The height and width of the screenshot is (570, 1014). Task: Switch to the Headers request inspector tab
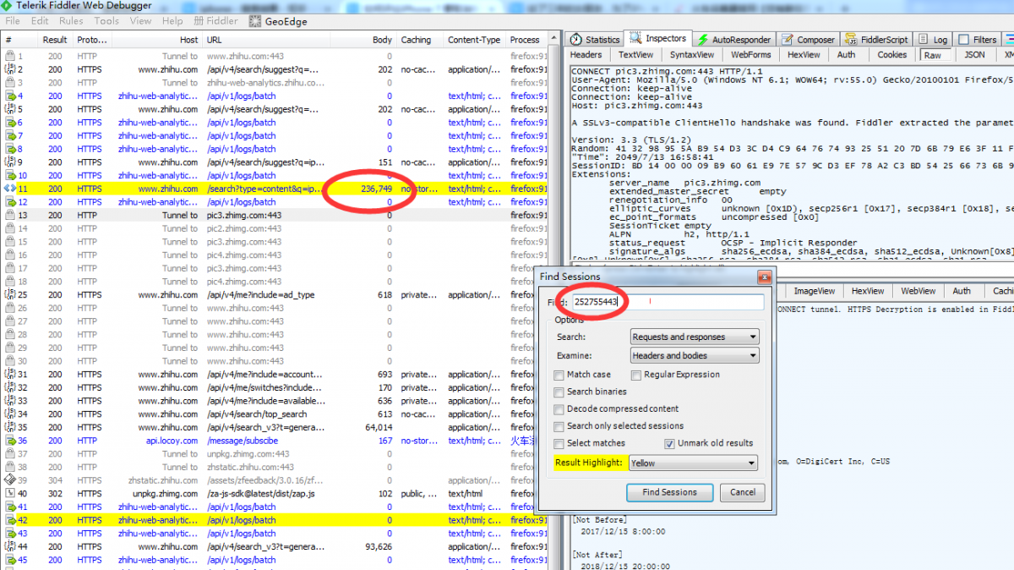[586, 55]
